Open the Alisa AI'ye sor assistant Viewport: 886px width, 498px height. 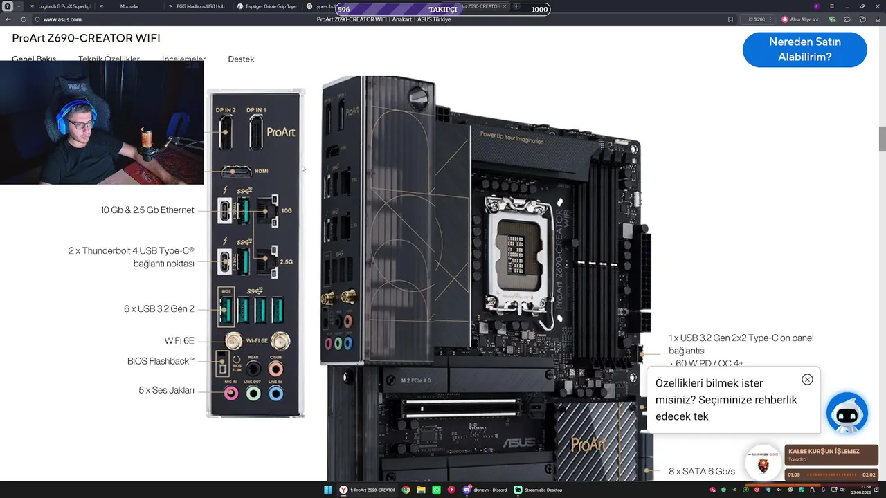(x=799, y=19)
